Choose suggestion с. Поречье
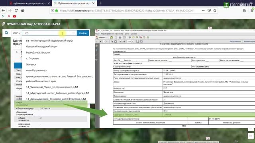The height and width of the screenshot is (143, 255). click(32, 58)
